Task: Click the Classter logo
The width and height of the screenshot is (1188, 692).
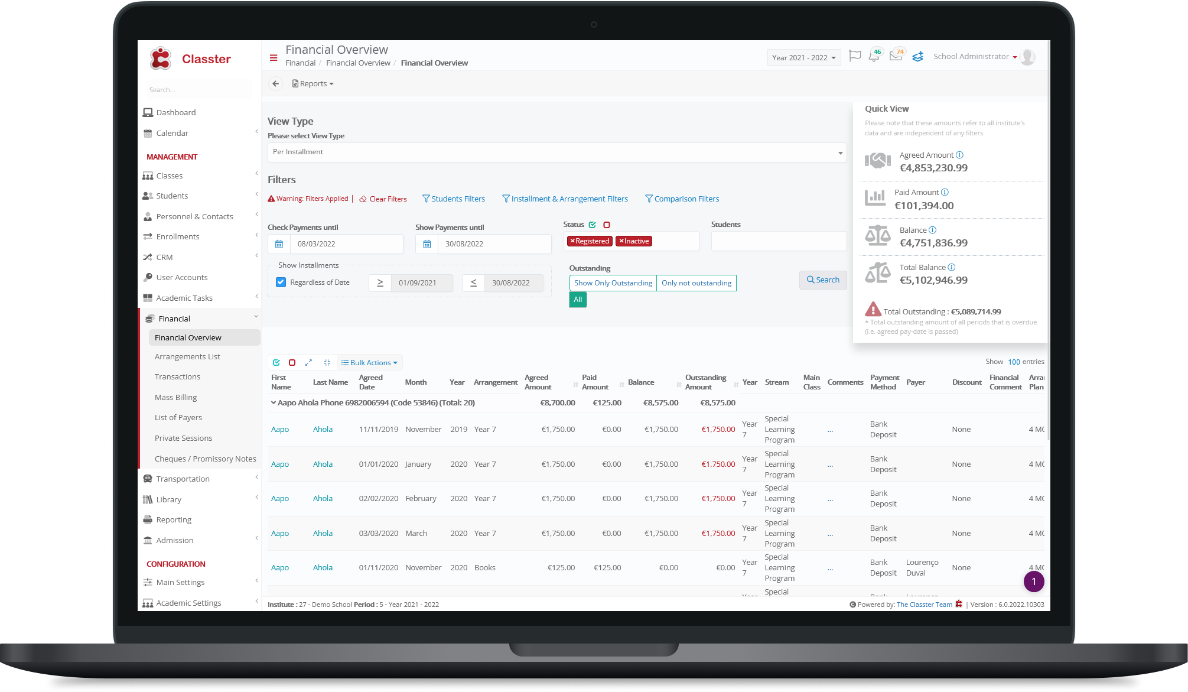Action: point(190,59)
